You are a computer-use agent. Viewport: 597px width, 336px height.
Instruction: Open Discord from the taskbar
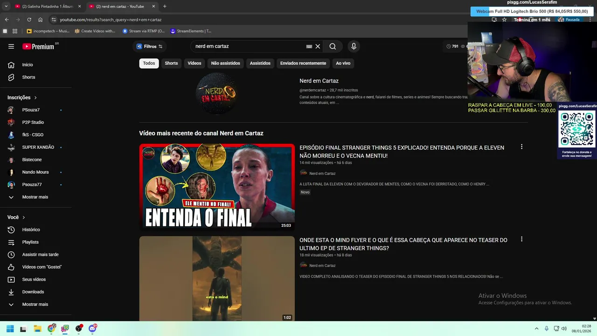[92, 329]
